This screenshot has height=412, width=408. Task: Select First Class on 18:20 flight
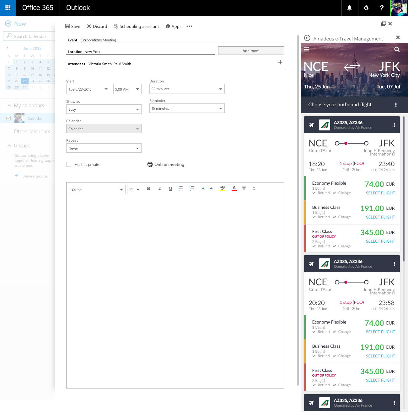tap(380, 241)
